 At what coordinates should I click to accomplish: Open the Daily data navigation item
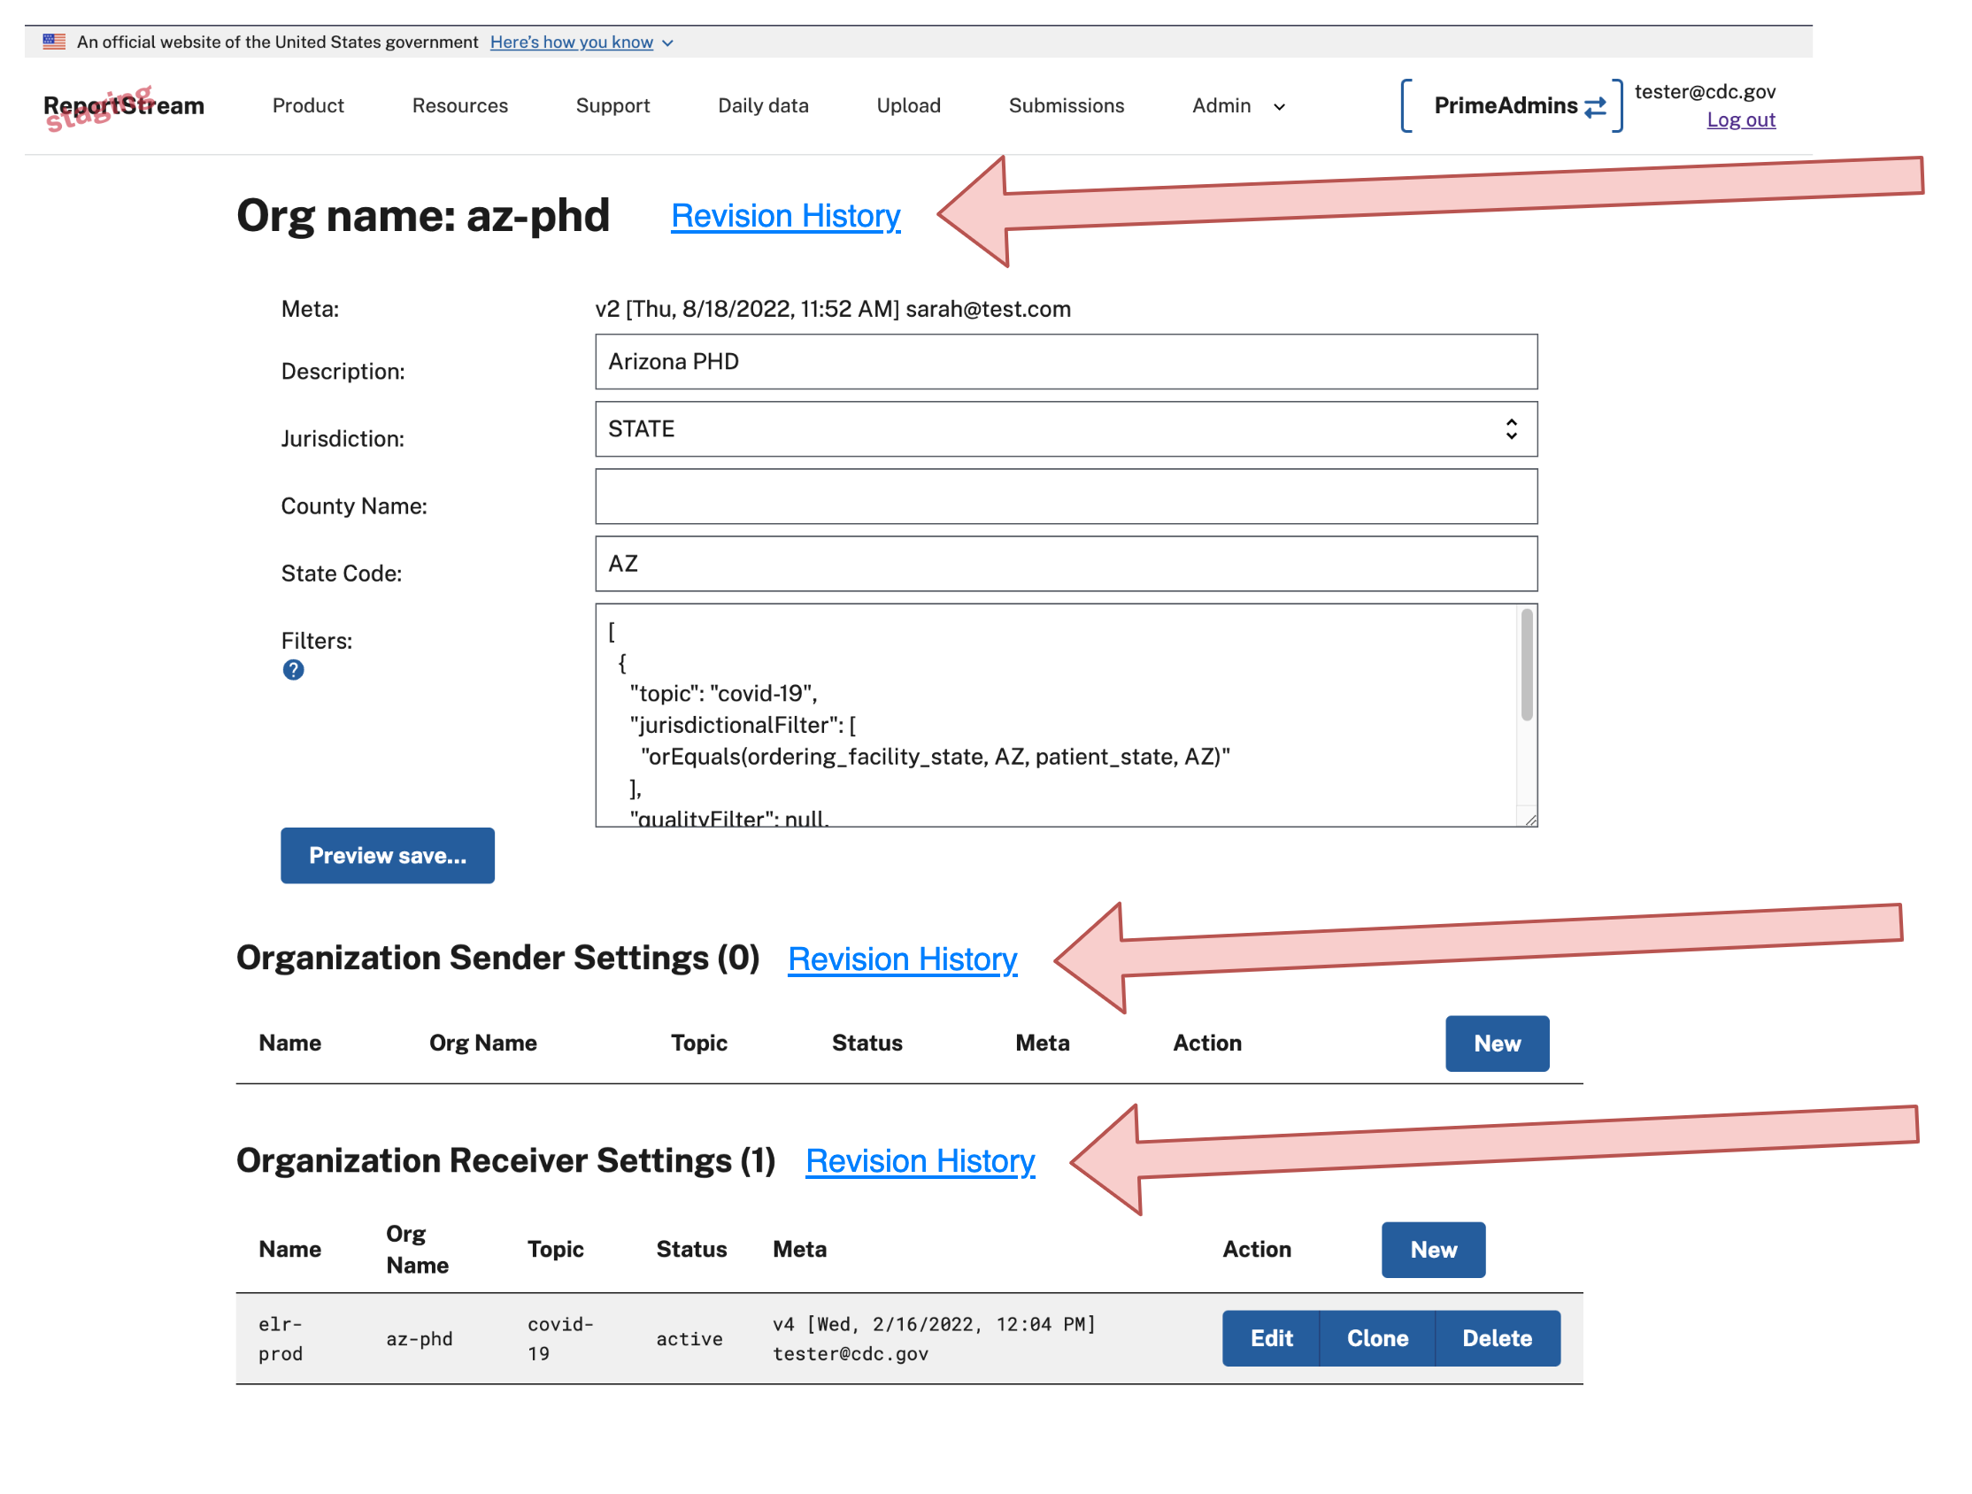(x=763, y=105)
